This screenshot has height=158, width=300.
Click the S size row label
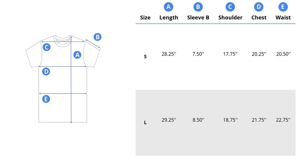[145, 56]
